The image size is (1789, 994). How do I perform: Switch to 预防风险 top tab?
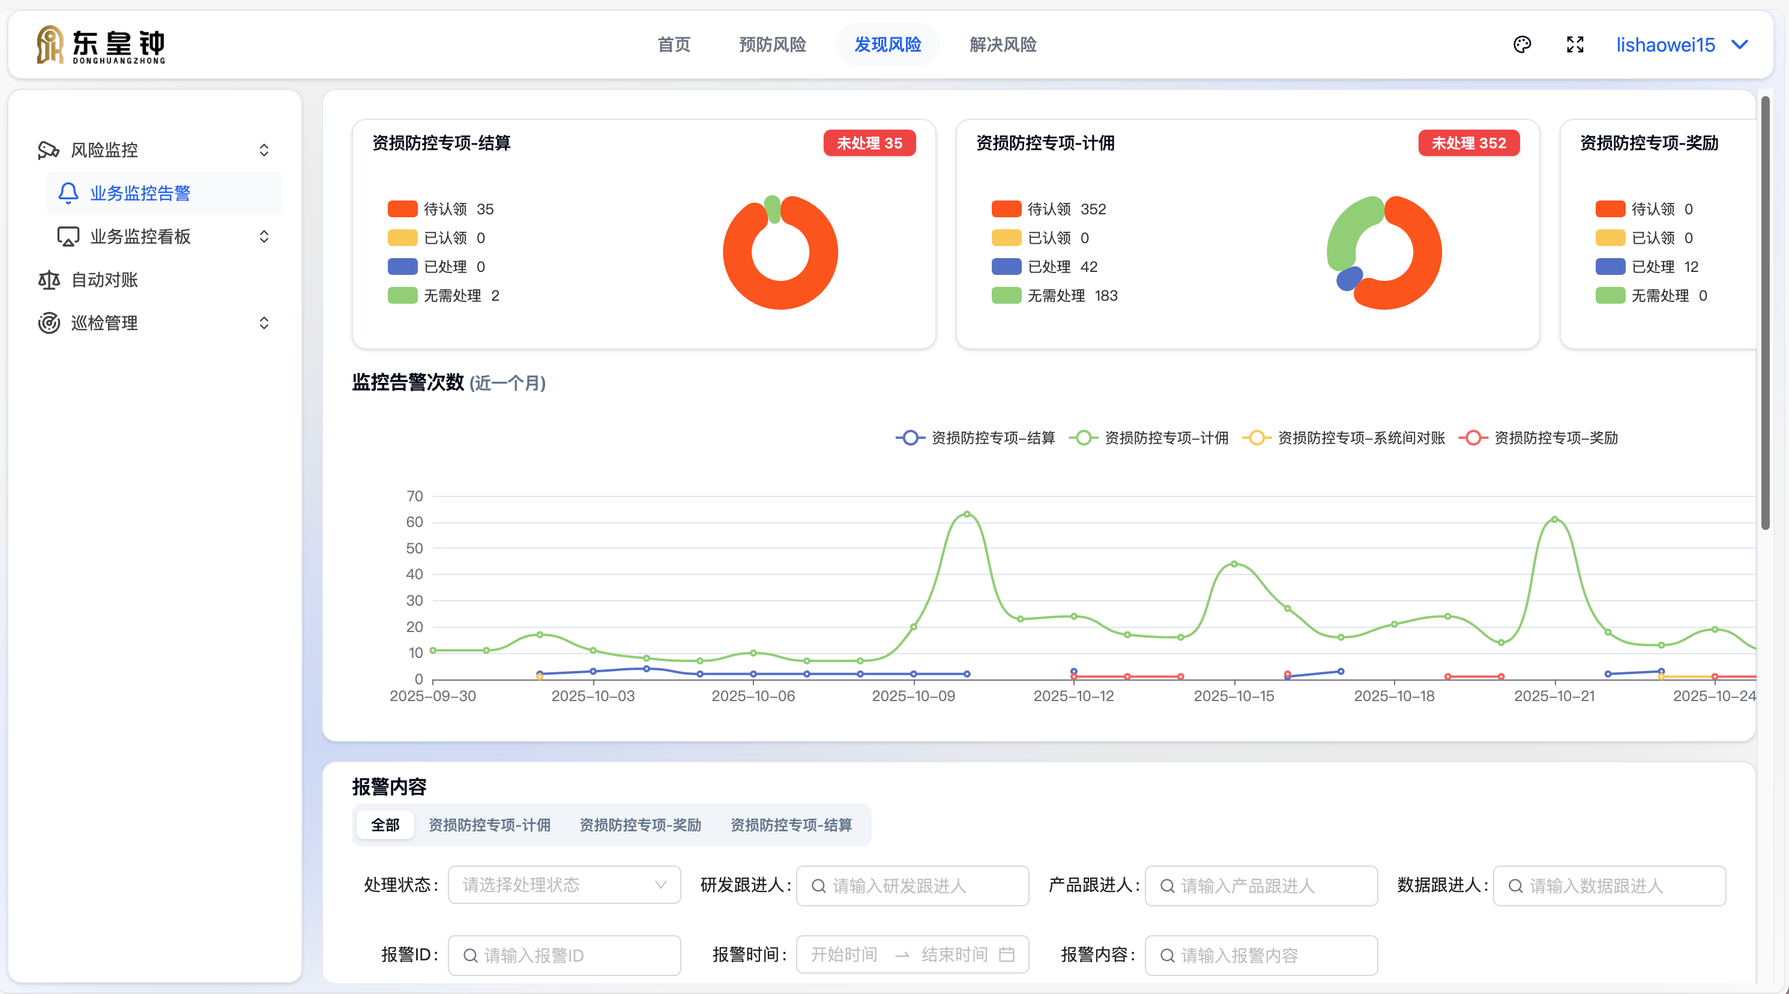tap(772, 45)
